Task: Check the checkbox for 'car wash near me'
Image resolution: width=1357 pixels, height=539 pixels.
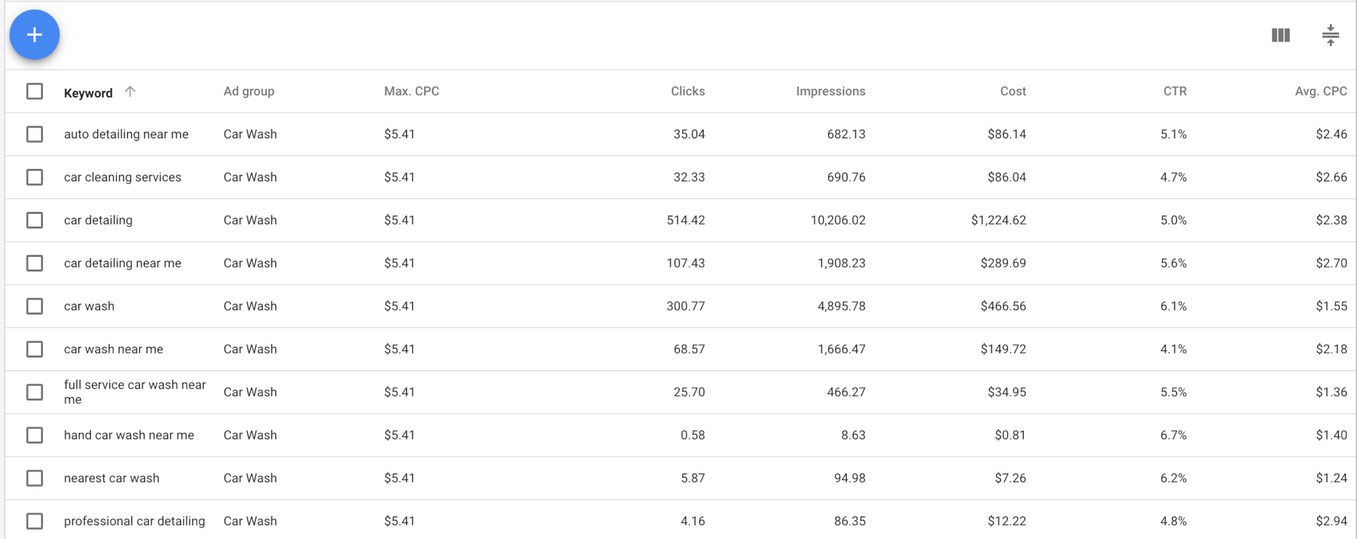Action: pos(34,349)
